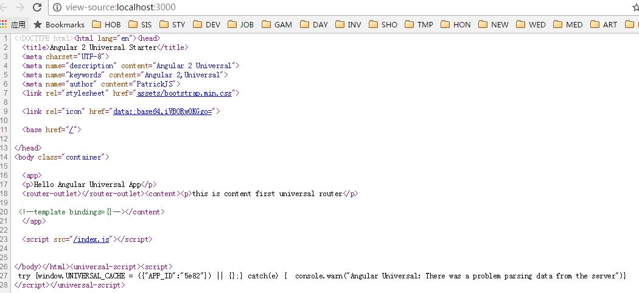Open the NEW bookmark folder
Screen dimensions: 639x293
coord(494,24)
